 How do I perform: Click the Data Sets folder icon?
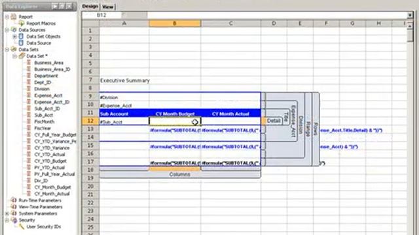point(14,50)
